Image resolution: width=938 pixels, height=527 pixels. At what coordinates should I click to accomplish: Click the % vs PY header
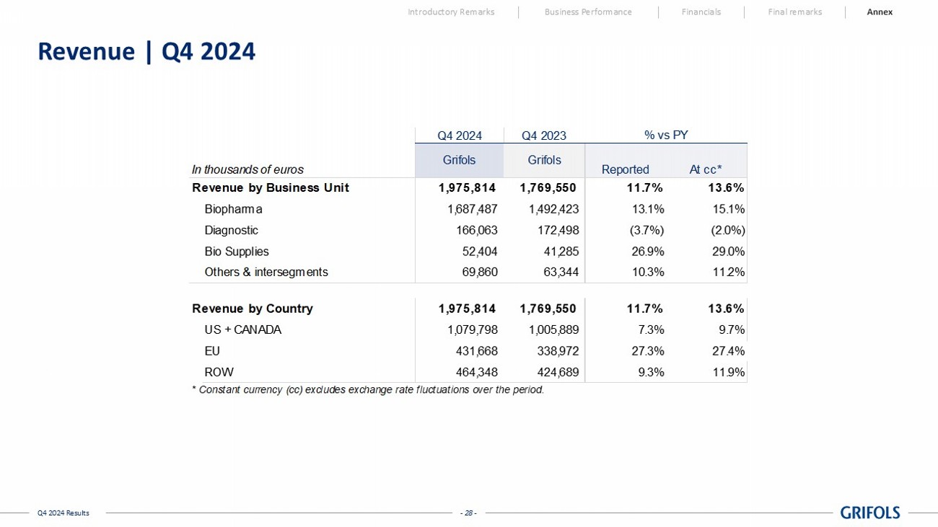click(665, 135)
